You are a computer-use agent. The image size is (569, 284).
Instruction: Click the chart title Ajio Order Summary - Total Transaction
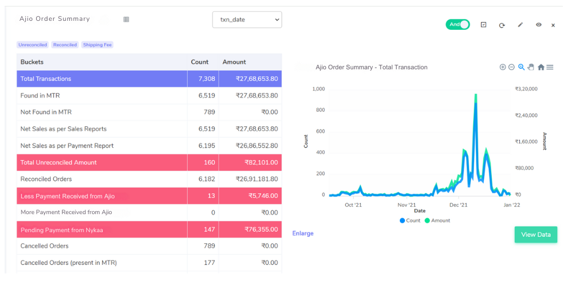coord(372,67)
